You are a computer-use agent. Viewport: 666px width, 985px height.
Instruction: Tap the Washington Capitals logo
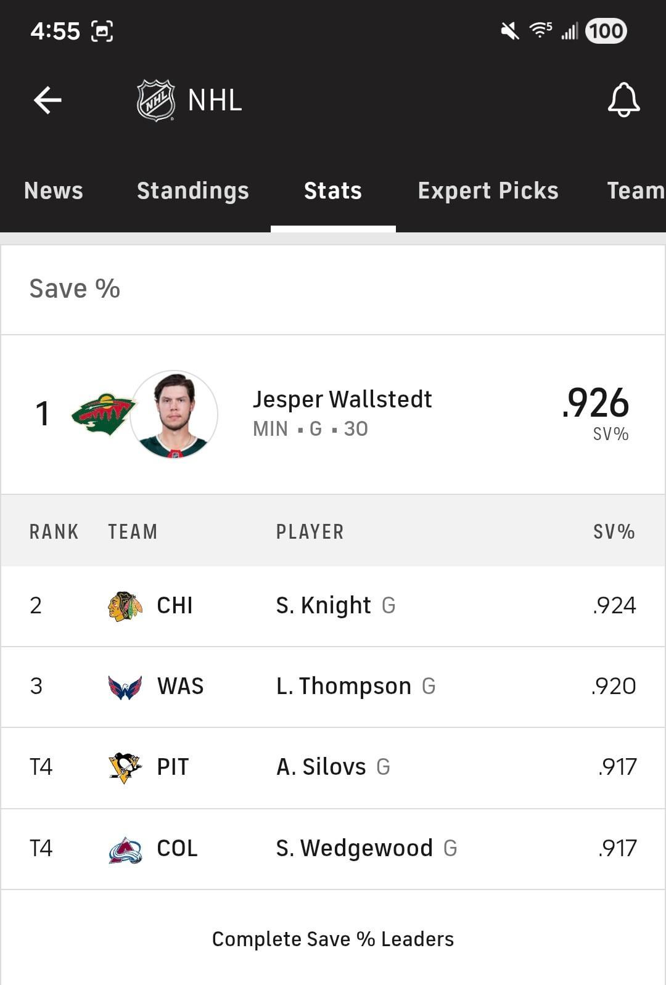click(x=125, y=687)
